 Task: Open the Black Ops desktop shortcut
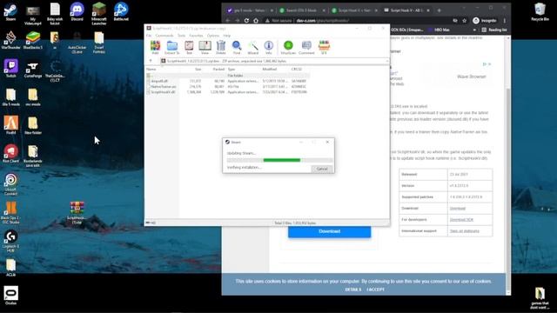(10, 212)
